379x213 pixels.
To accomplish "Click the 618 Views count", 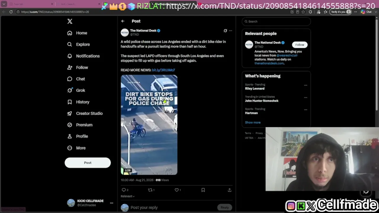I will point(162,180).
